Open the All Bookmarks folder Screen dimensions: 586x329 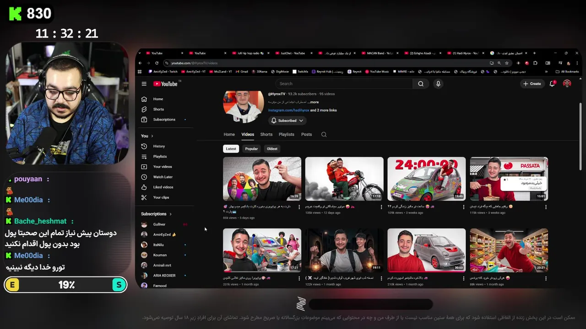567,72
